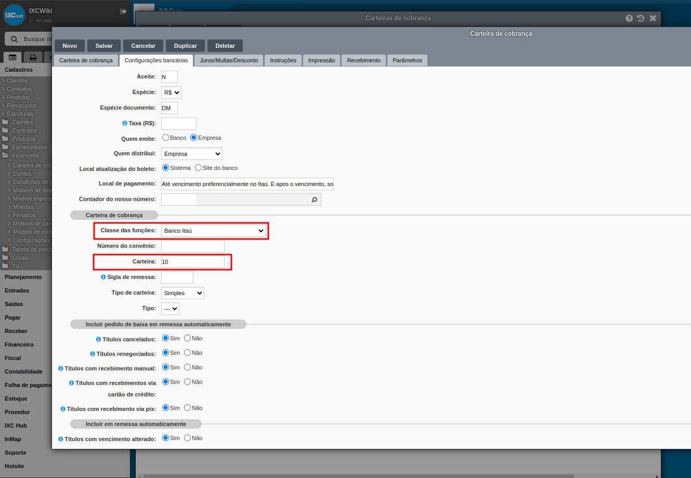This screenshot has height=478, width=691.
Task: Click info icon beside recebimento via pix
Action: point(62,409)
